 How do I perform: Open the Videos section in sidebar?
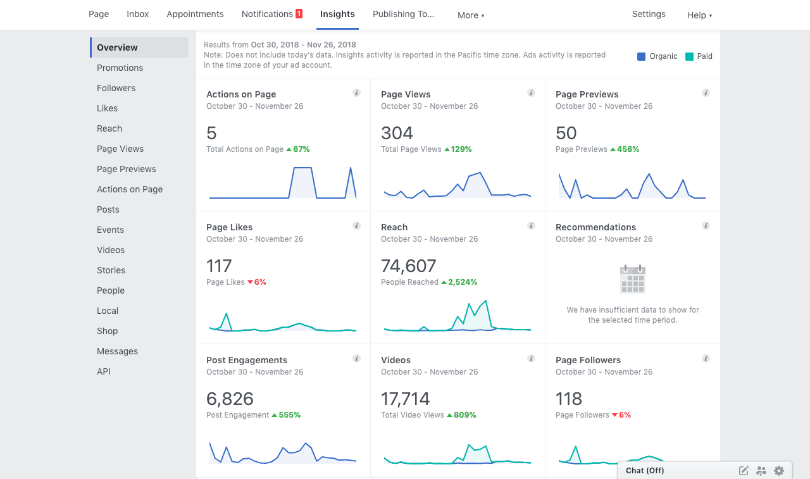[x=111, y=250]
